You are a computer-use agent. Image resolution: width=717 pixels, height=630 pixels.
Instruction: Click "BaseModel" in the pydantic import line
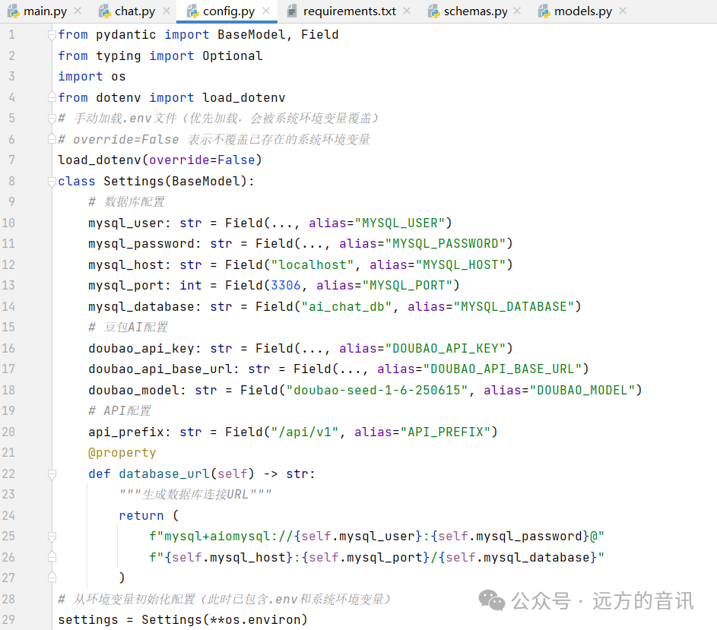coord(251,35)
